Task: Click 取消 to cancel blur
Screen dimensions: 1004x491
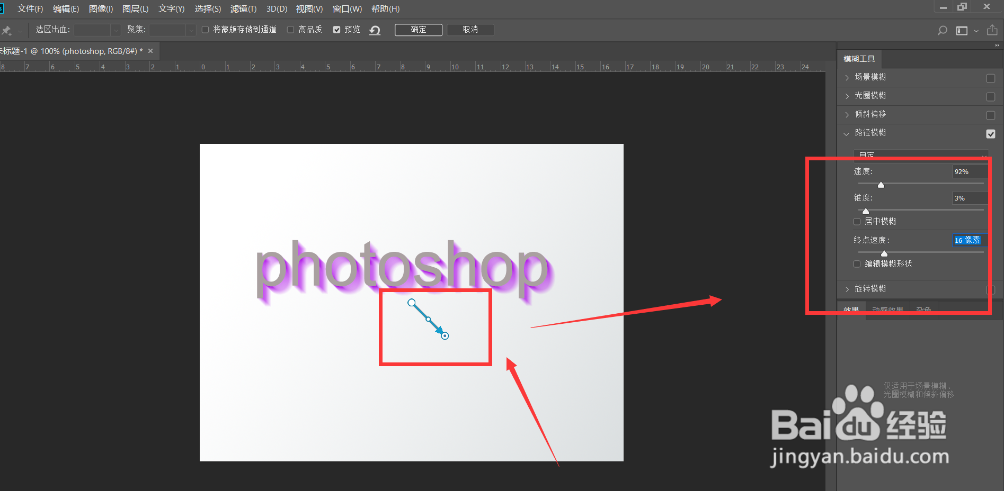Action: (x=470, y=30)
